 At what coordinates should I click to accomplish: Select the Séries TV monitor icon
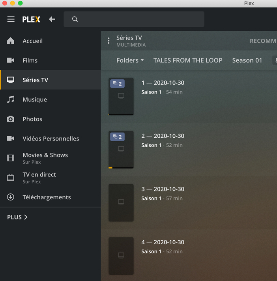click(x=11, y=80)
